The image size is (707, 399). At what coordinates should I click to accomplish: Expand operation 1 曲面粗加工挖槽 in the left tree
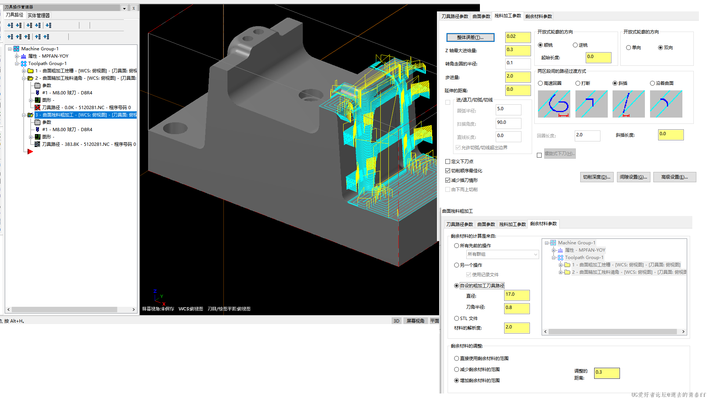click(x=24, y=71)
